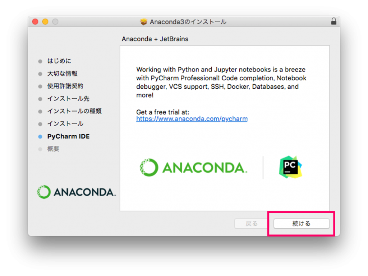Click the lock icon in title bar
The width and height of the screenshot is (368, 276).
pos(334,22)
